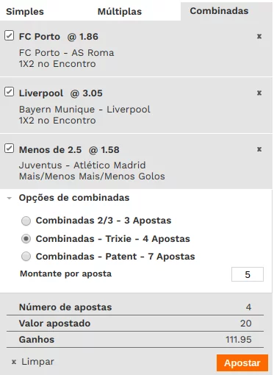Collapse the Opções de combinadas arrow

pyautogui.click(x=10, y=198)
